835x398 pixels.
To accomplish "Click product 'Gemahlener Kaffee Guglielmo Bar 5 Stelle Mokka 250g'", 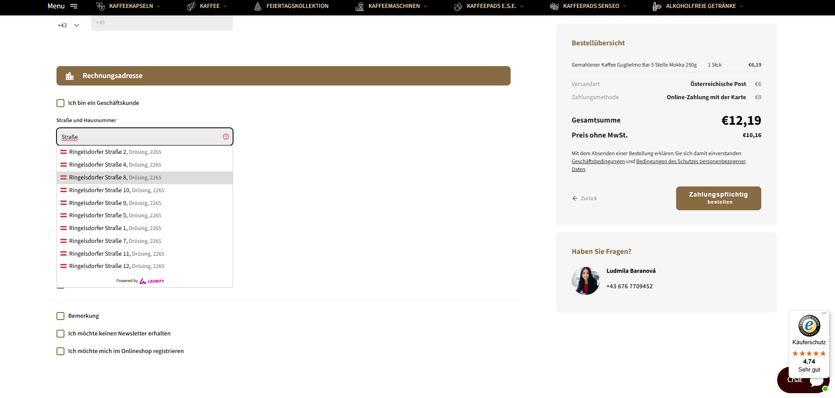I will (634, 65).
